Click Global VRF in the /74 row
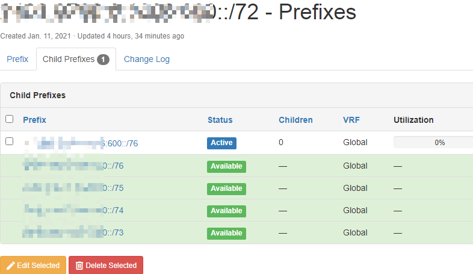 click(x=355, y=210)
